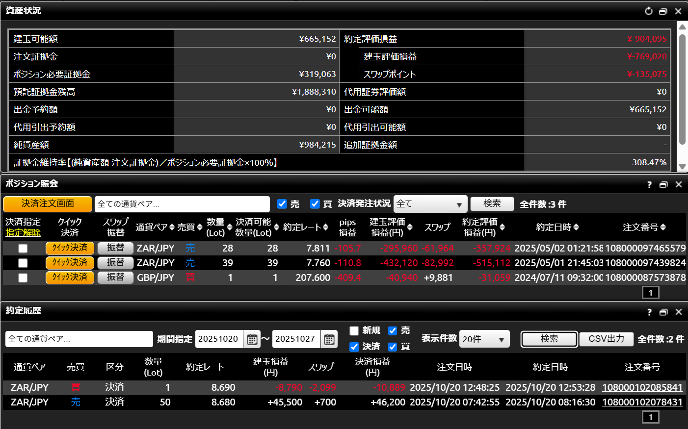Click the CSV出力 button
This screenshot has height=429, width=688.
[606, 339]
